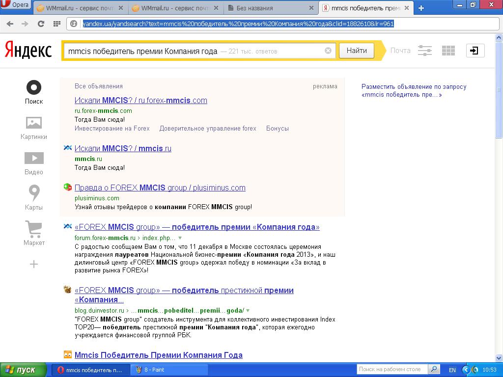Switch to the 'Без названия' tab
The height and width of the screenshot is (377, 503).
(271, 8)
